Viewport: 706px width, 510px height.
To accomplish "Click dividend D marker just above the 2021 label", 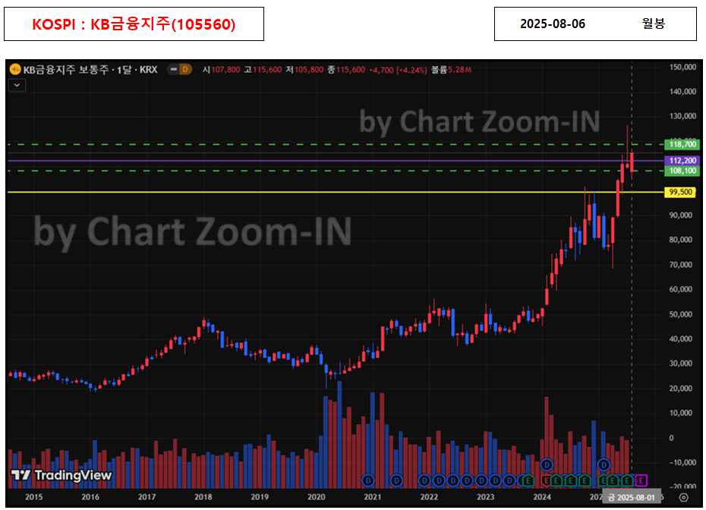I will [368, 480].
